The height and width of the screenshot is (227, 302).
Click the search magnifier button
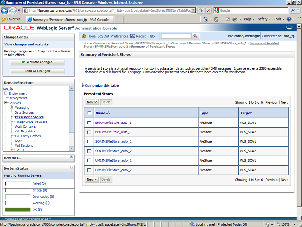pyautogui.click(x=195, y=36)
